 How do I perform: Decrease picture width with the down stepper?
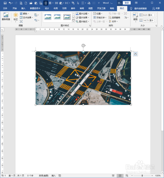pyautogui.click(x=155, y=21)
